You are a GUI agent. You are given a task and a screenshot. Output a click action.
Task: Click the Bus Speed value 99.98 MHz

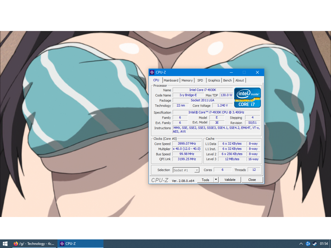point(187,154)
